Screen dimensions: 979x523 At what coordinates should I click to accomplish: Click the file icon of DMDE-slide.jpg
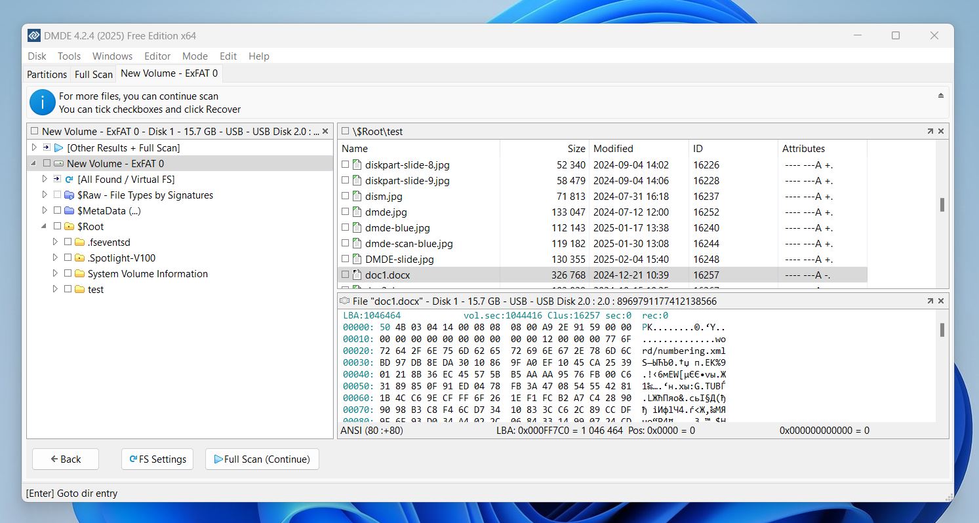(x=357, y=260)
